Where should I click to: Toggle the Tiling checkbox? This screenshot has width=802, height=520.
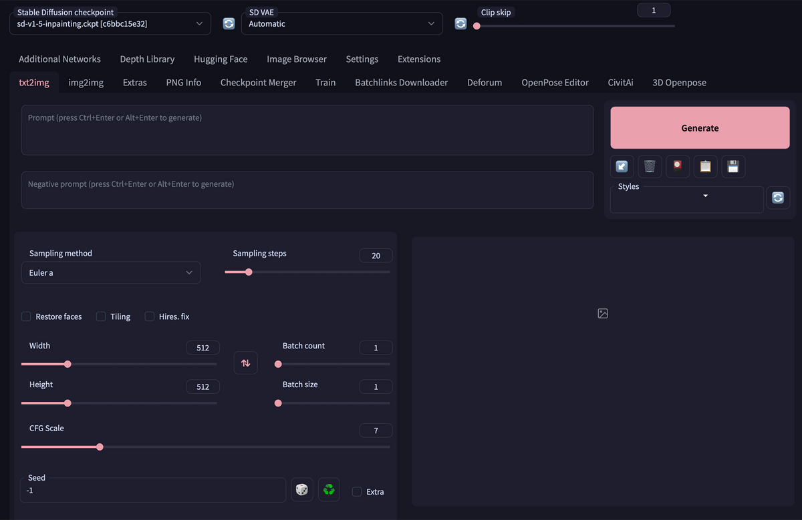[102, 316]
